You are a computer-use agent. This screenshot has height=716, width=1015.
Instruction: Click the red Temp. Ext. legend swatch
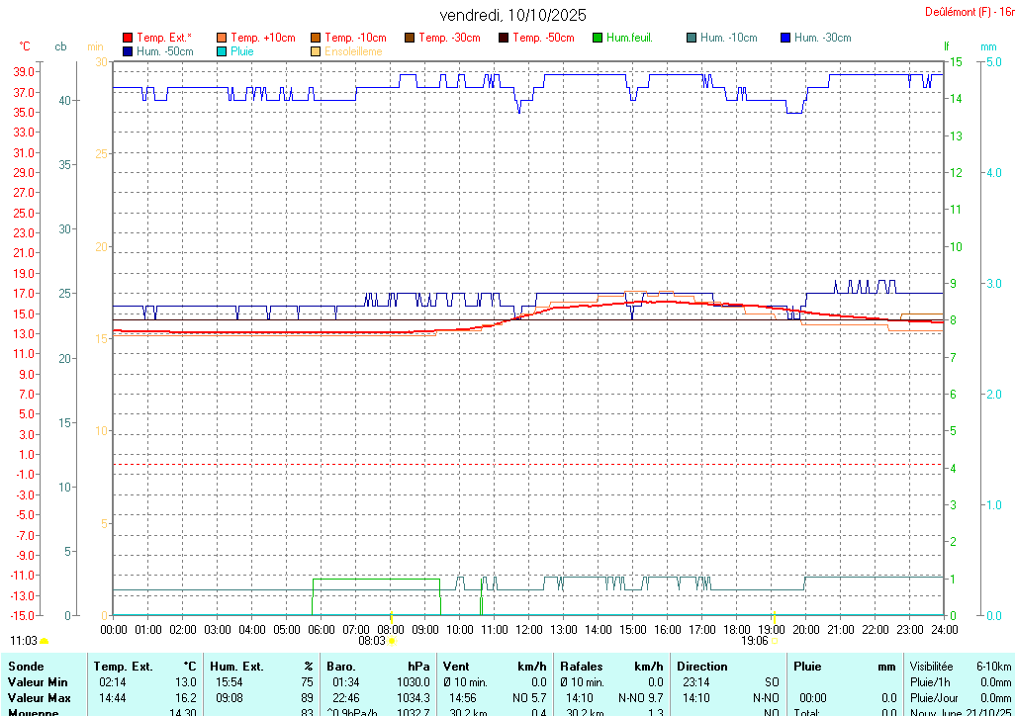pyautogui.click(x=128, y=38)
